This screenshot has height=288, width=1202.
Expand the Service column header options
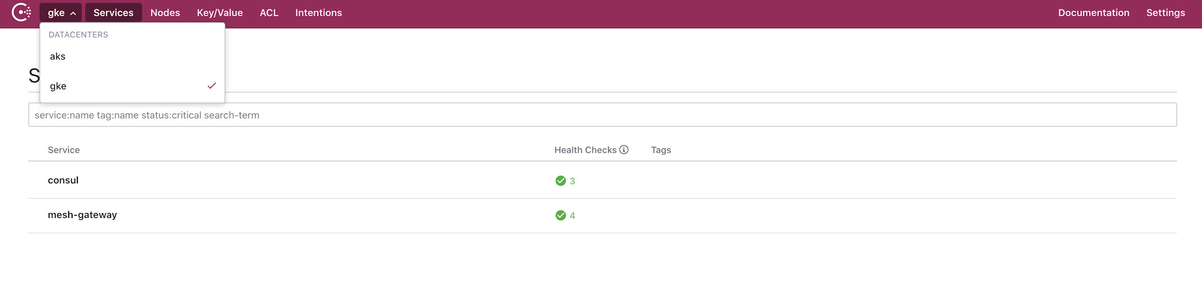coord(64,150)
